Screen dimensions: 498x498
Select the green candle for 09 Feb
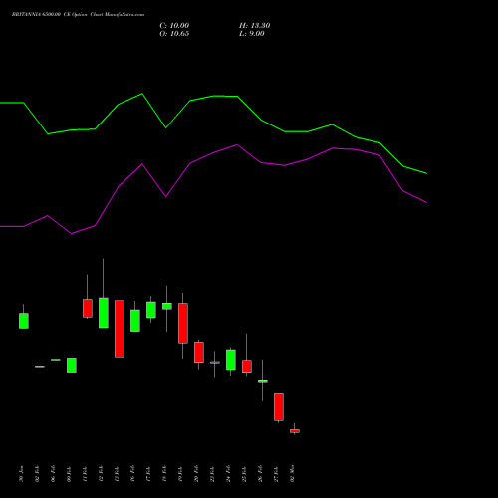[72, 366]
